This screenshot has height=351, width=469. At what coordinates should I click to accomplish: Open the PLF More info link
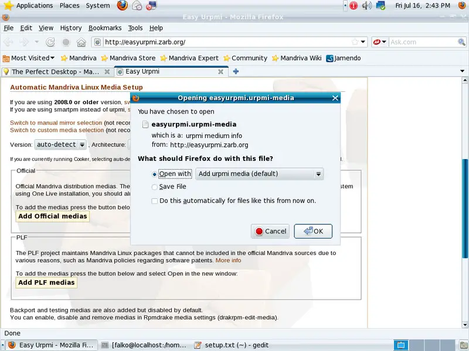point(228,260)
